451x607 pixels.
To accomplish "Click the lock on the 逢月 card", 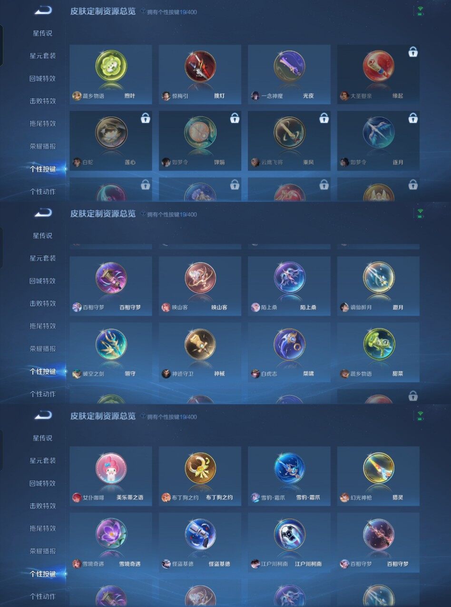I will click(413, 118).
